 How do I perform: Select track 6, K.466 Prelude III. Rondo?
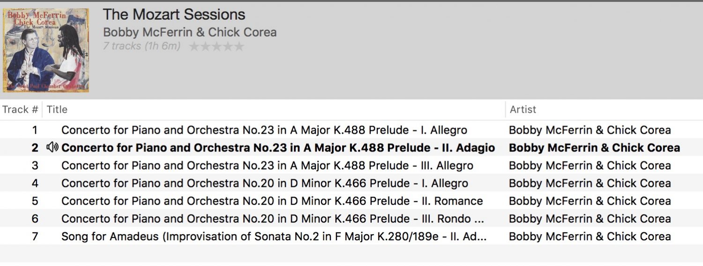(272, 219)
